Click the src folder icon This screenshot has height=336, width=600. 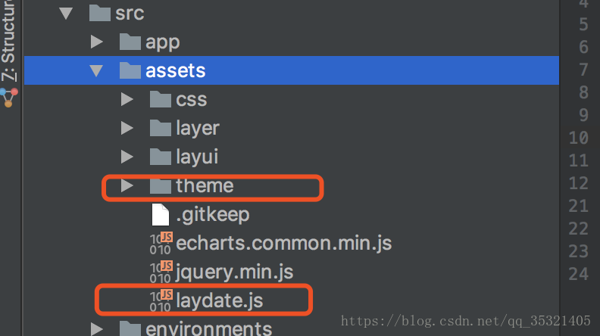point(100,13)
